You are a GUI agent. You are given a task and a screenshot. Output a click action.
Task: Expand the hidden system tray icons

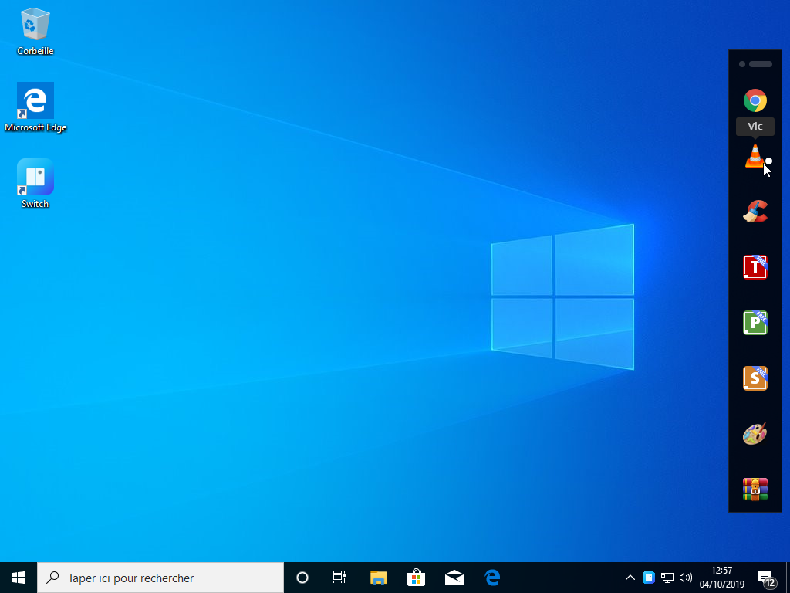coord(630,578)
